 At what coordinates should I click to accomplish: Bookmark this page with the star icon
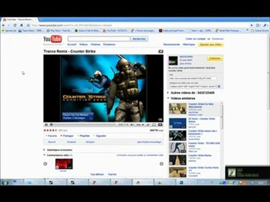pyautogui.click(x=28, y=25)
